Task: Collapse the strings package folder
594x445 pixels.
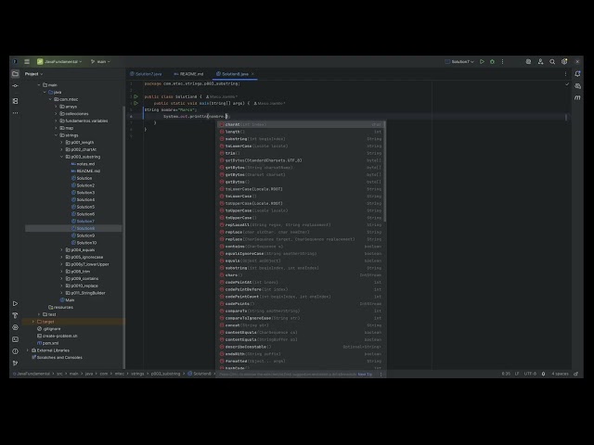Action: [56, 135]
